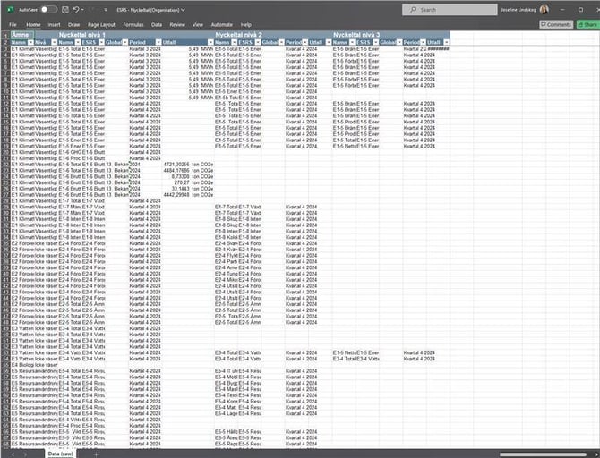The height and width of the screenshot is (458, 600).
Task: Select the E4 Biologi row cell
Action: click(22, 365)
